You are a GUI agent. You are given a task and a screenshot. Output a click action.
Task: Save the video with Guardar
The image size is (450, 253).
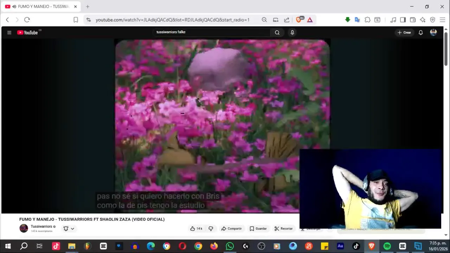[x=258, y=229]
